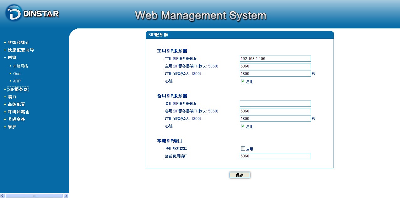Image resolution: width=400 pixels, height=198 pixels.
Task: Open 快速配置向导 from sidebar
Action: pyautogui.click(x=21, y=50)
